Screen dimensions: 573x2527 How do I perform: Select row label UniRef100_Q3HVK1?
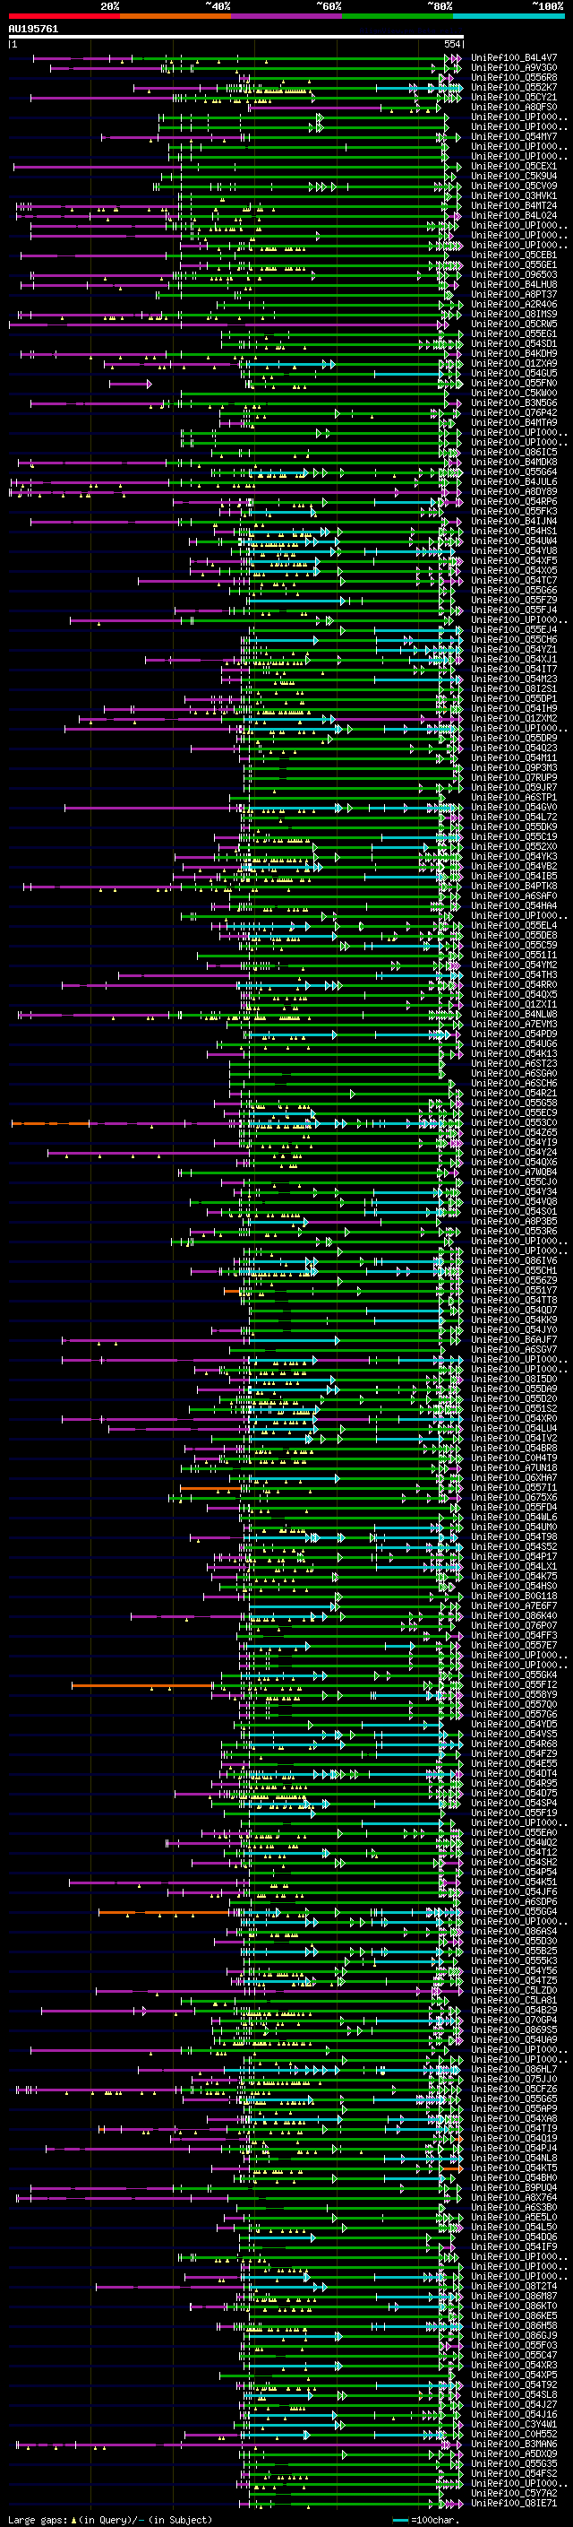click(514, 196)
